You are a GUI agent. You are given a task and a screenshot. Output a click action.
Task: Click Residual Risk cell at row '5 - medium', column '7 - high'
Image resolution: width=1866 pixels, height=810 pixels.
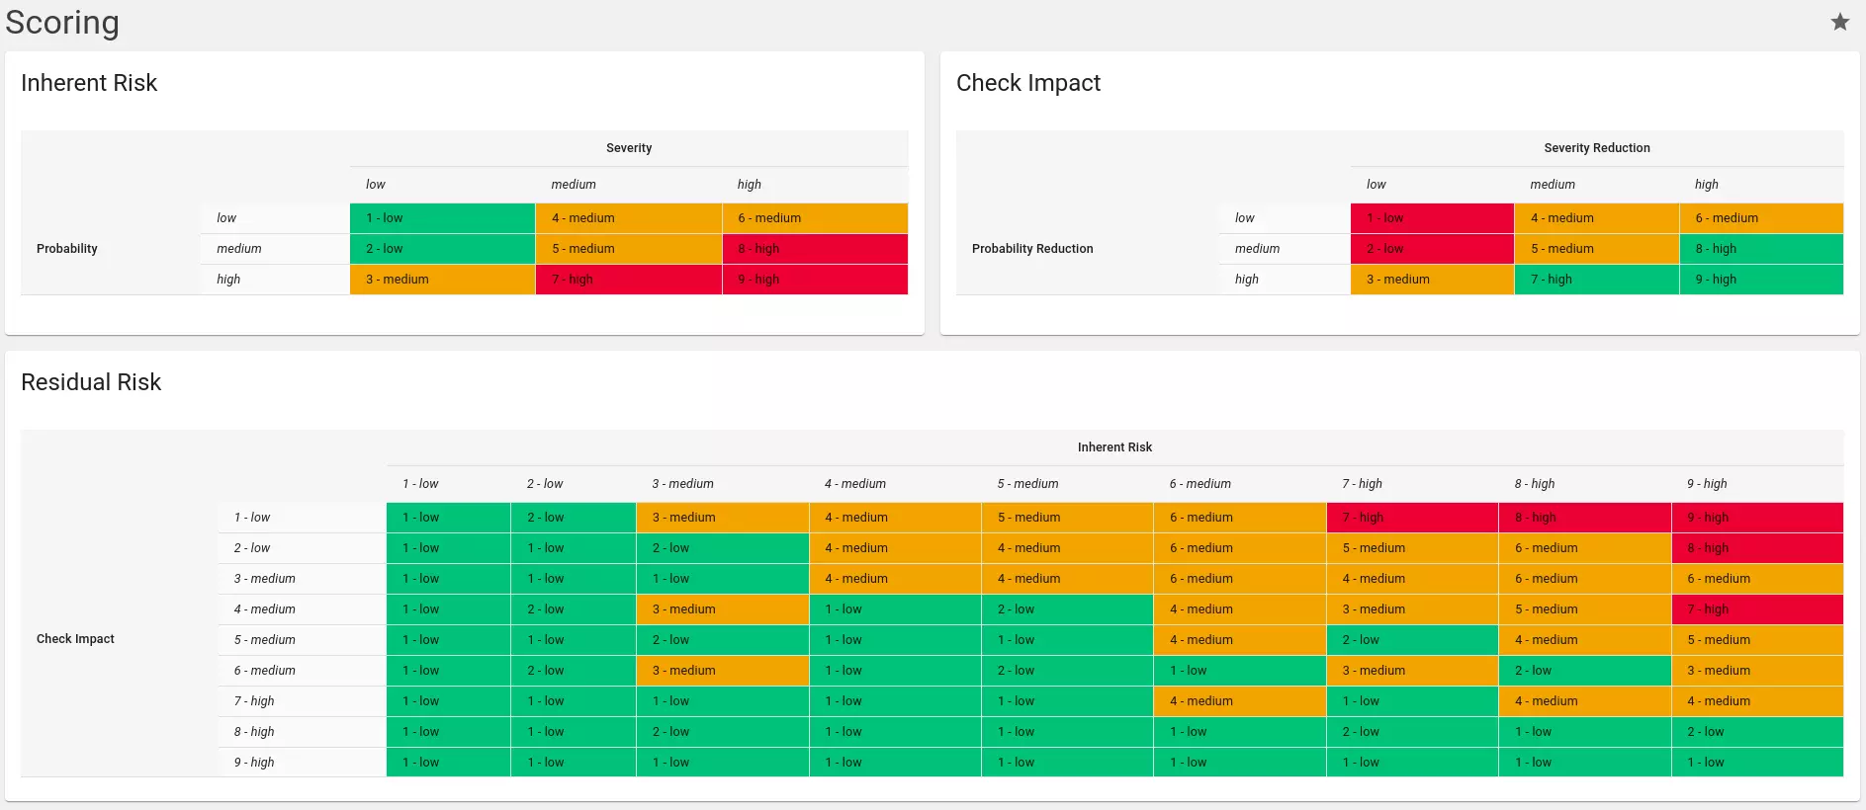pyautogui.click(x=1412, y=640)
